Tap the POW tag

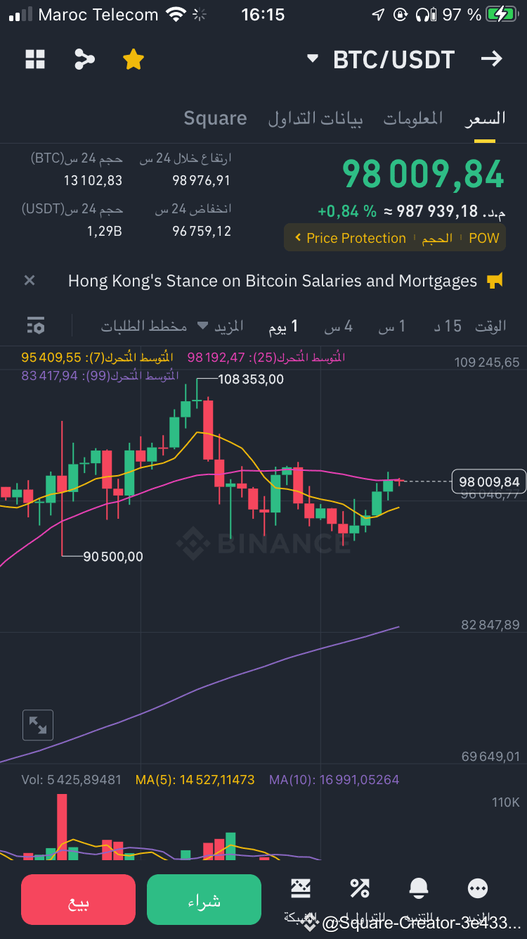point(484,238)
